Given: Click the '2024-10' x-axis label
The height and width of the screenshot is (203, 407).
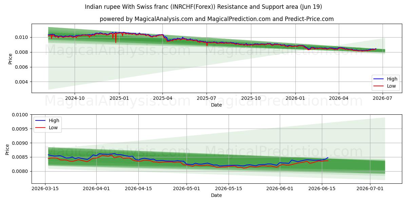Looking at the screenshot, I should coord(75,98).
